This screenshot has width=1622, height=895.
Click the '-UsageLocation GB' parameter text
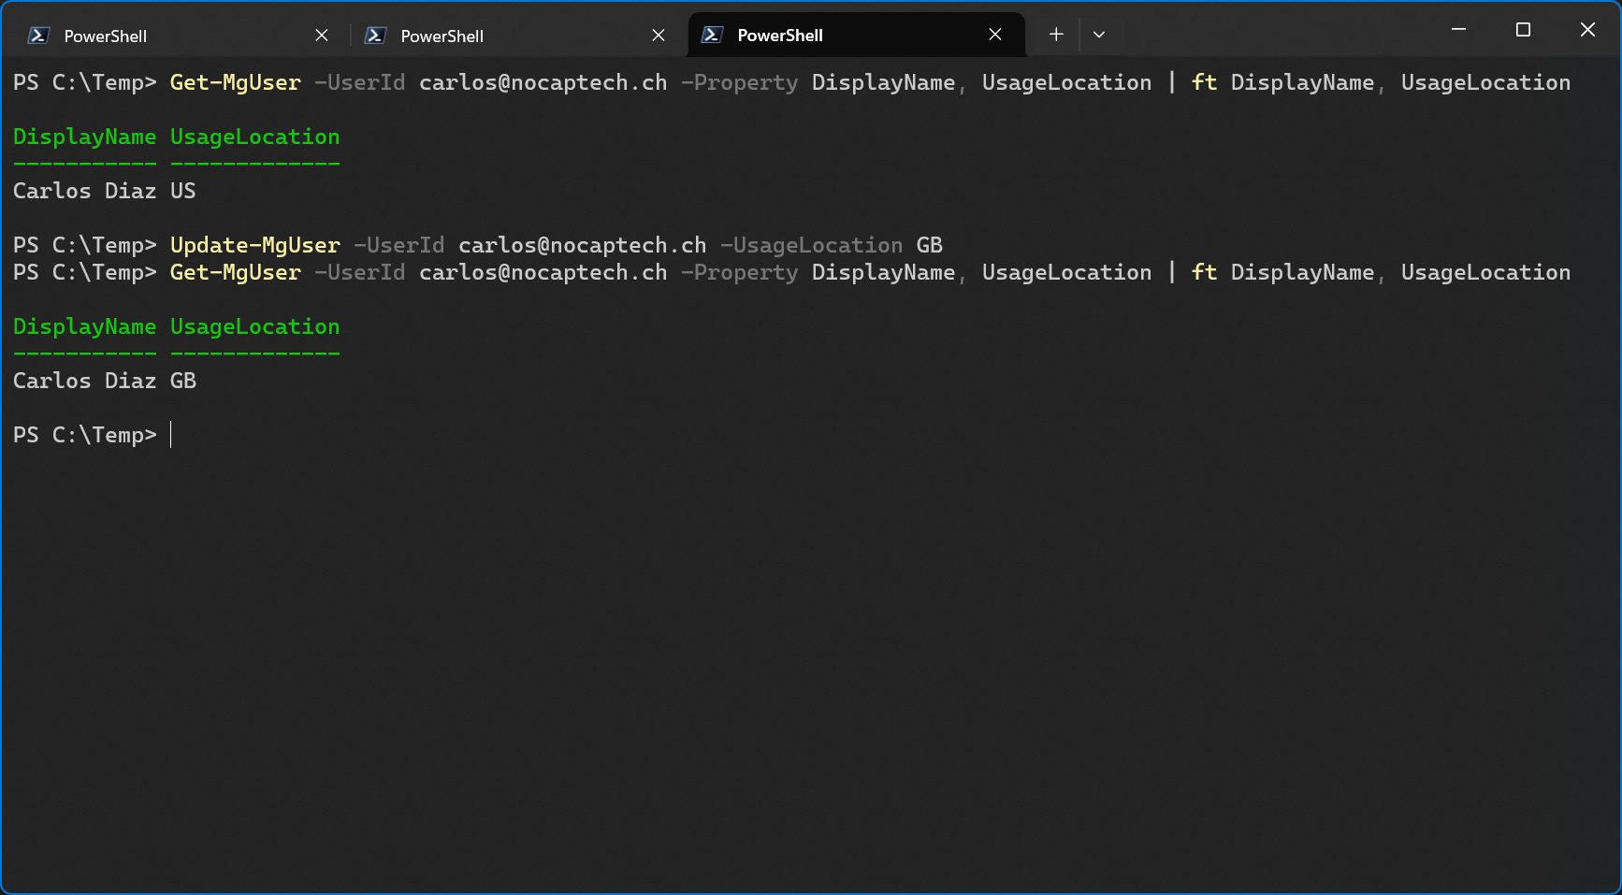tap(832, 245)
